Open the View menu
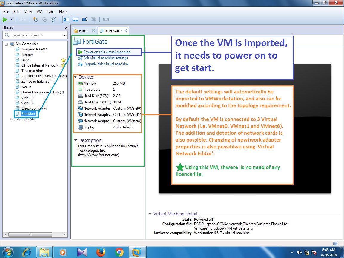The width and height of the screenshot is (344, 258). 28,12
